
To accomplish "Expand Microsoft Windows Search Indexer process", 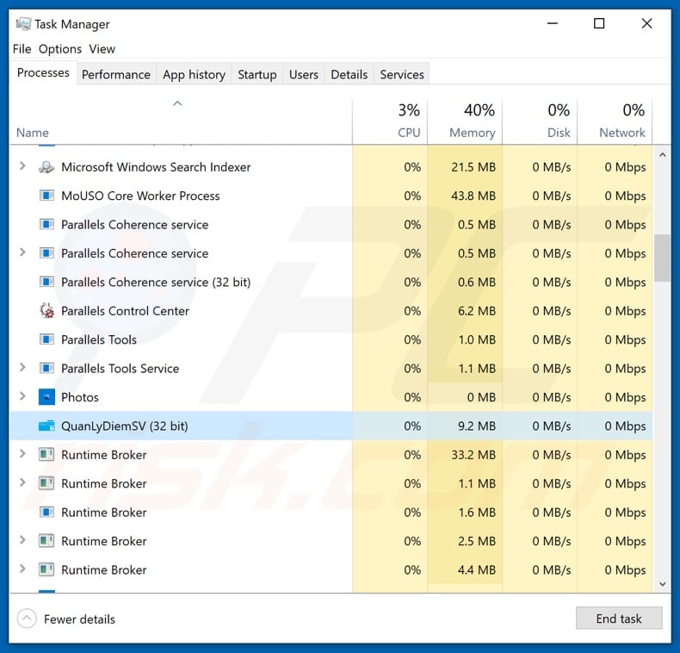I will coord(22,166).
